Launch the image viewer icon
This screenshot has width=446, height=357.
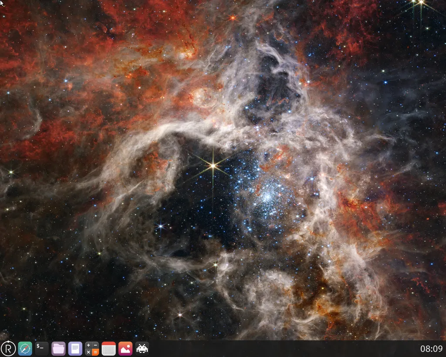pos(125,348)
